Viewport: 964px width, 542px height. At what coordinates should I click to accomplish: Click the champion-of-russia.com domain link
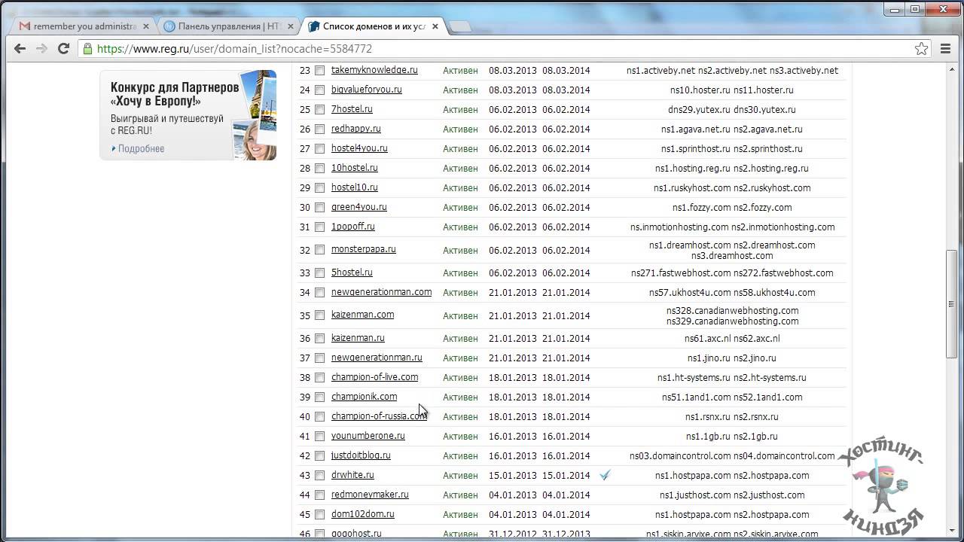coord(379,416)
